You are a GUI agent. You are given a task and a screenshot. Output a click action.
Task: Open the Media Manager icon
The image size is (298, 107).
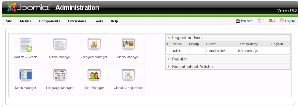point(128,44)
